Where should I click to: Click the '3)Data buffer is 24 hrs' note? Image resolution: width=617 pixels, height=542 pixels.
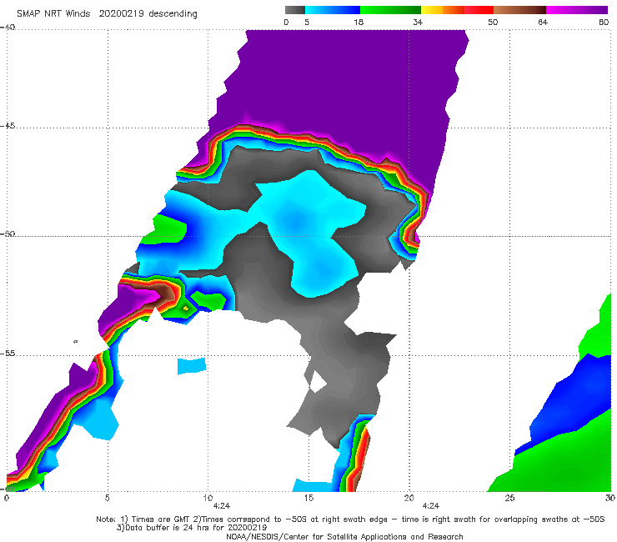point(192,528)
